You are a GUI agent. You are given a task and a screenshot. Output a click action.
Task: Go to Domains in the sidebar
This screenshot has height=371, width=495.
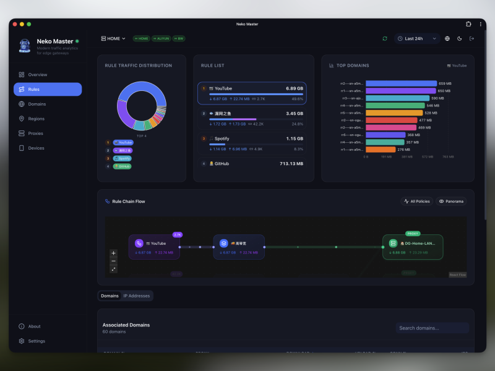[x=48, y=104]
